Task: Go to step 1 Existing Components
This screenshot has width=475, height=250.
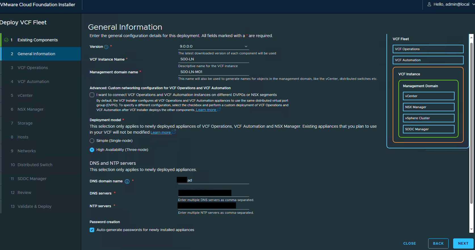Action: (x=41, y=40)
